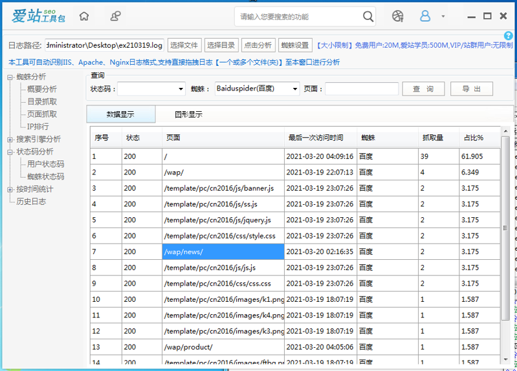Screen dimensions: 517x371
Task: Open the customer service headset icon
Action: [116, 16]
